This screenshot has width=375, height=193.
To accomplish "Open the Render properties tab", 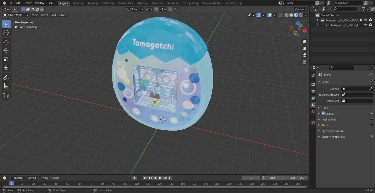I will [313, 84].
